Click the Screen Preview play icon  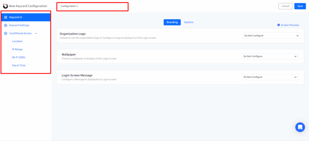tap(279, 25)
